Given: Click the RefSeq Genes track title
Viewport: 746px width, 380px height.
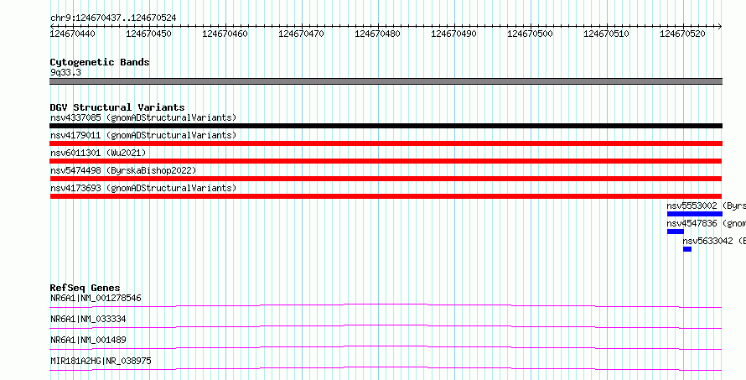Looking at the screenshot, I should point(85,288).
